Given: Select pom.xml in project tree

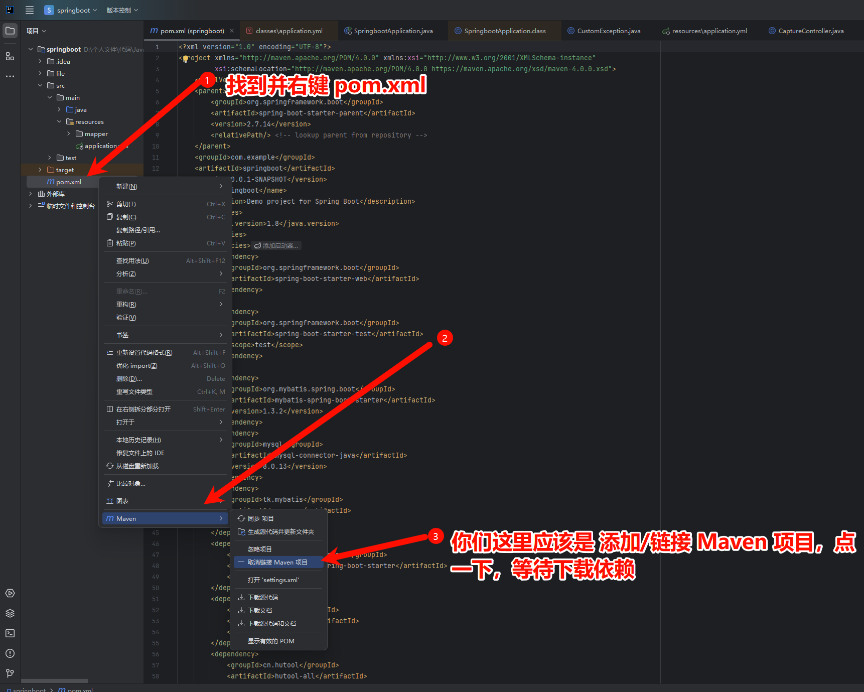Looking at the screenshot, I should 64,182.
